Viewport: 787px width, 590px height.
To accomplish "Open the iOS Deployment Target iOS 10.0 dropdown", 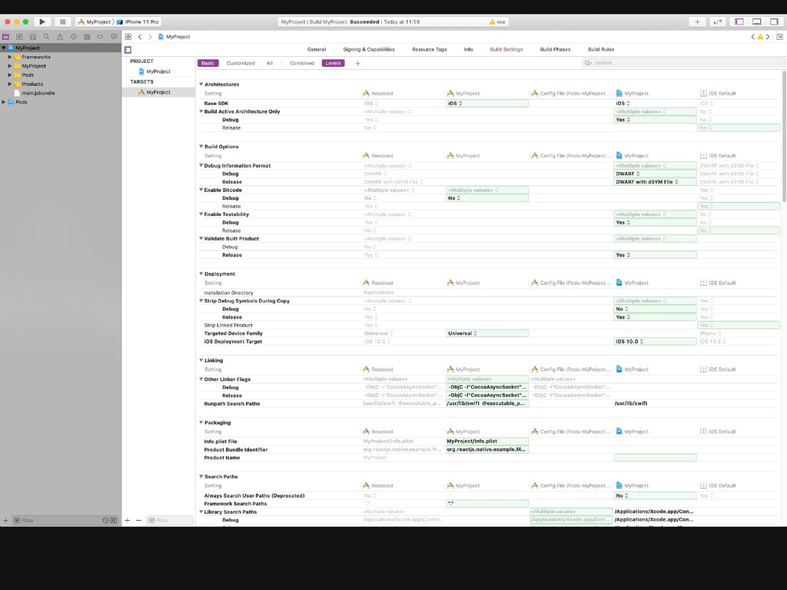I will [x=655, y=342].
